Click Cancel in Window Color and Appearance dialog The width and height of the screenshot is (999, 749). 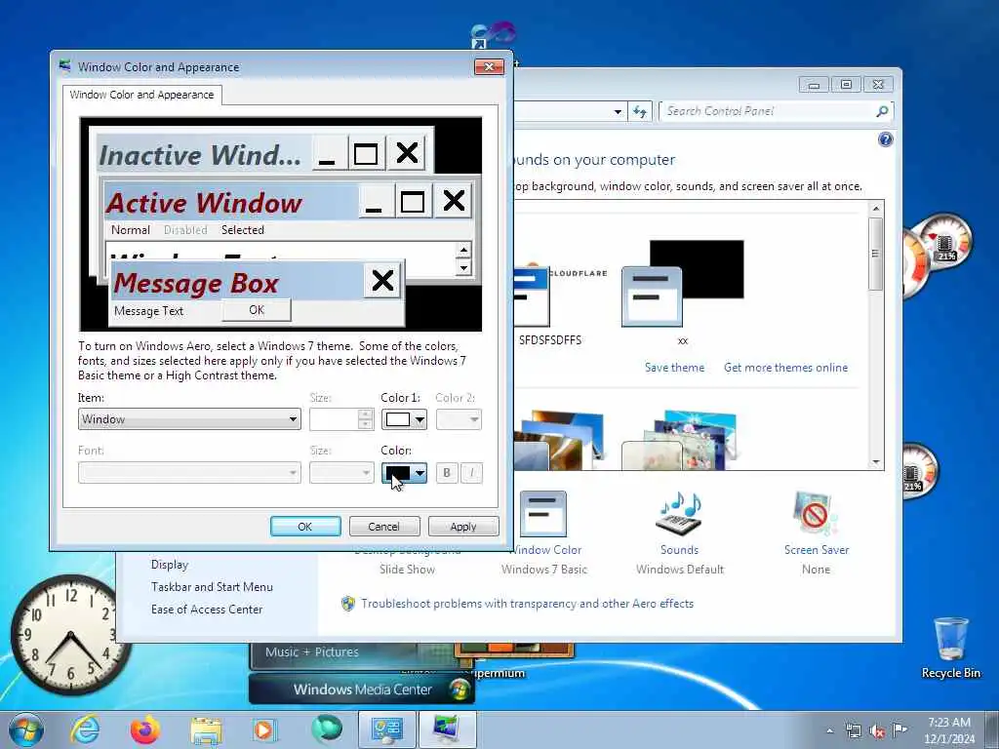point(384,527)
